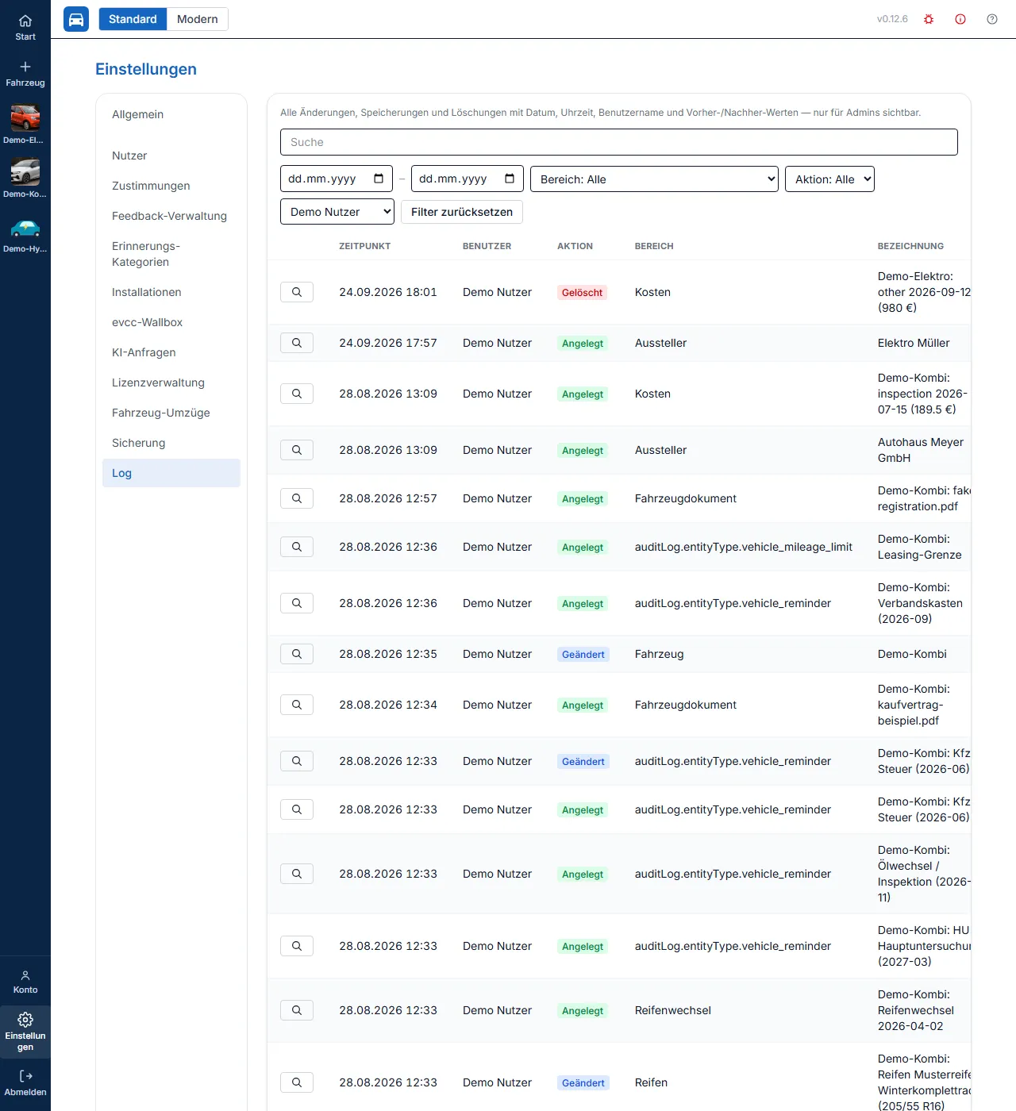Select Allgemein settings section

click(x=171, y=114)
